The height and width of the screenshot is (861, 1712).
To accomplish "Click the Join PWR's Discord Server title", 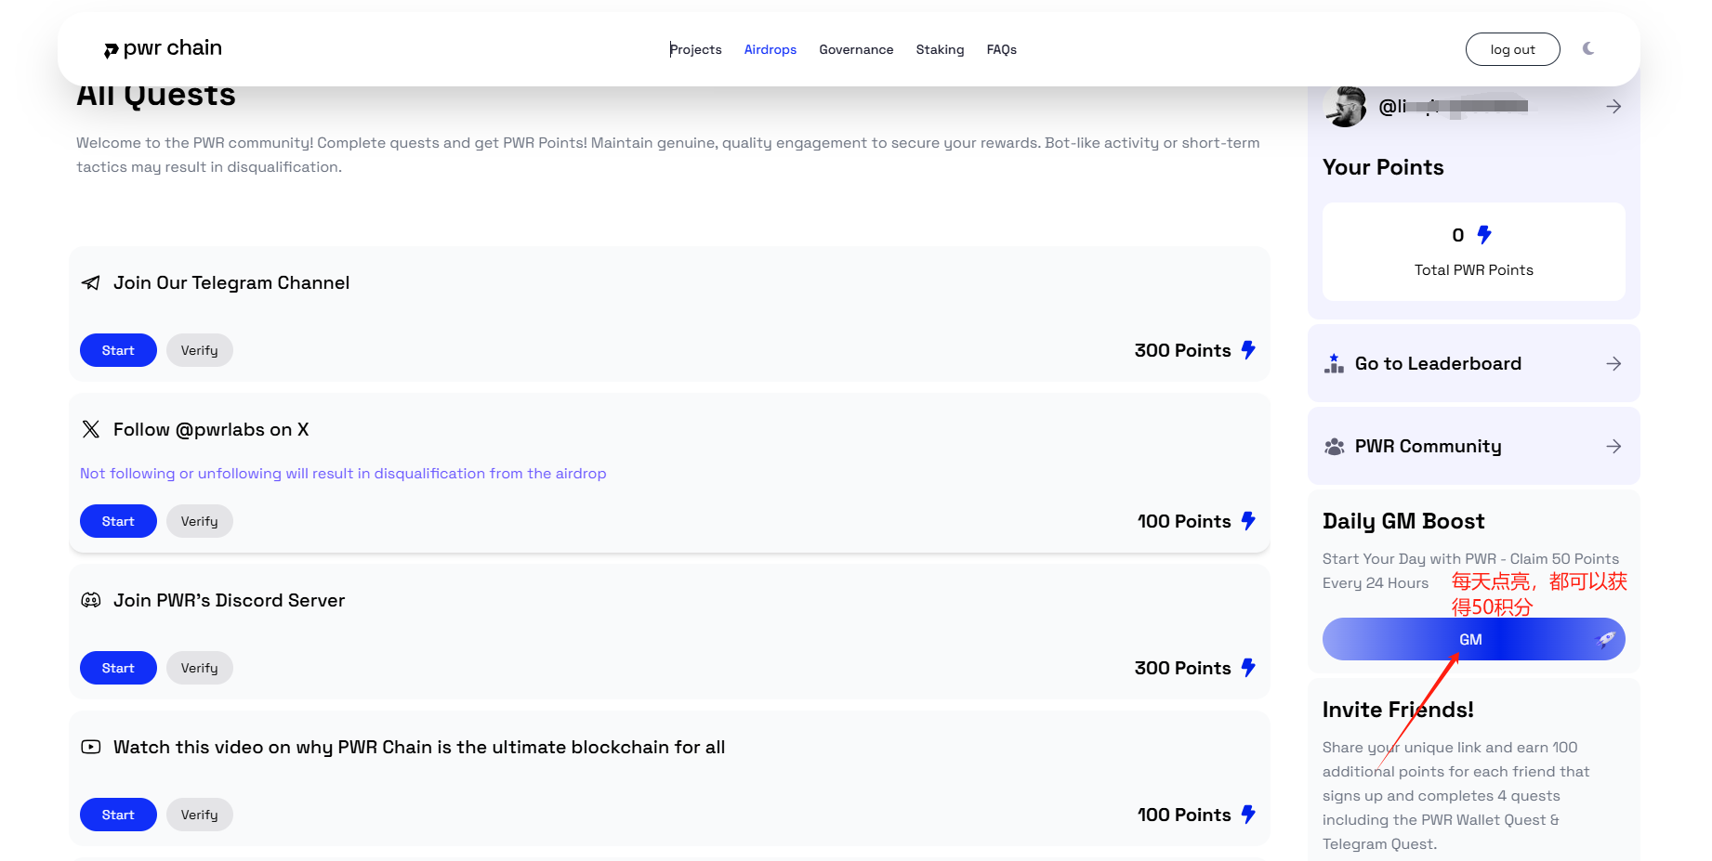I will 229,600.
